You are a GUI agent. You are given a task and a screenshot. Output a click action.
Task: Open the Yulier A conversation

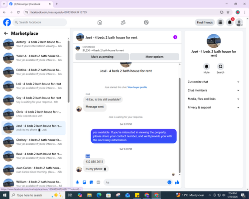coord(33,58)
